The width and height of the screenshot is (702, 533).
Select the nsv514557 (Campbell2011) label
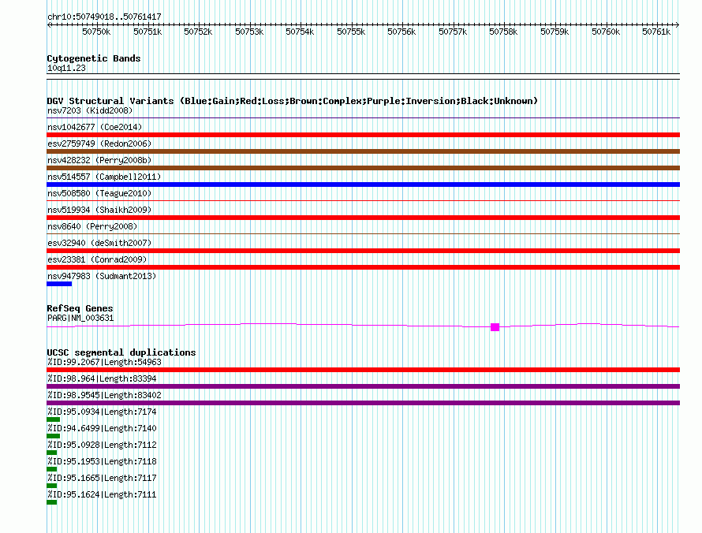pyautogui.click(x=104, y=177)
